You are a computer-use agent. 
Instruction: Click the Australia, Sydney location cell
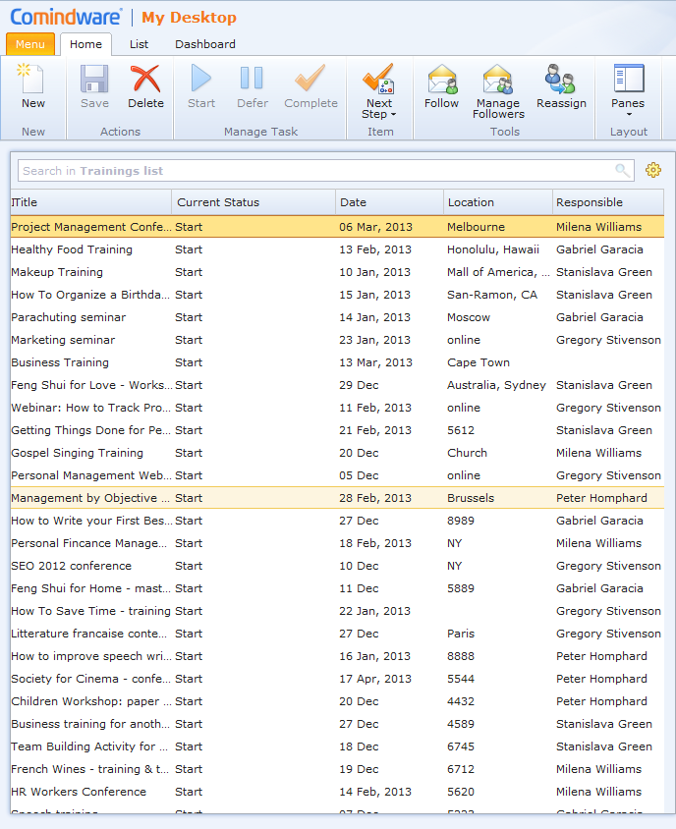click(x=496, y=385)
